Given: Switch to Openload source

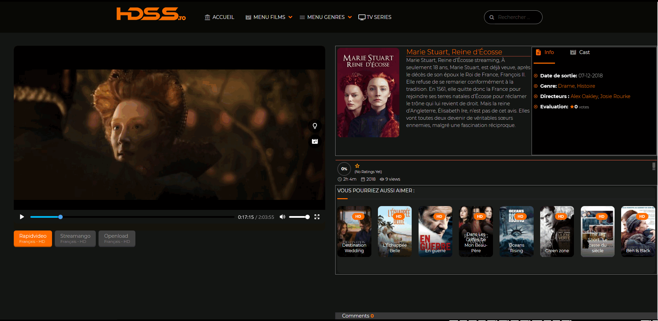Looking at the screenshot, I should coord(117,238).
